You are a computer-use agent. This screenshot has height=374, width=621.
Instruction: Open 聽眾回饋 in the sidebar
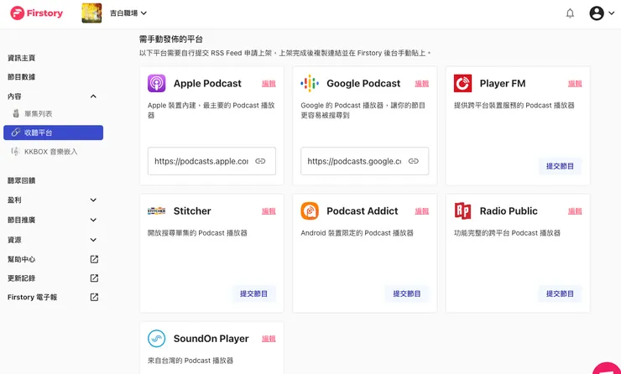pos(21,180)
